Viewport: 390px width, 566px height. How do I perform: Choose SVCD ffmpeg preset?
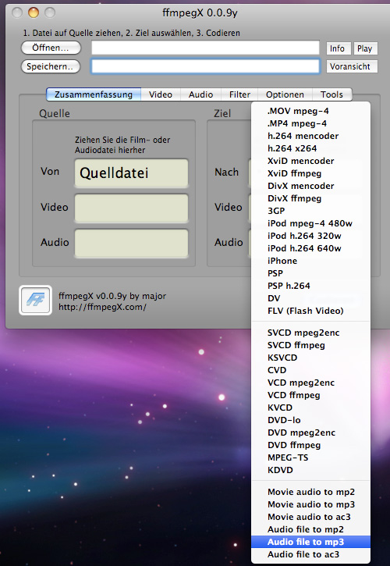point(310,345)
